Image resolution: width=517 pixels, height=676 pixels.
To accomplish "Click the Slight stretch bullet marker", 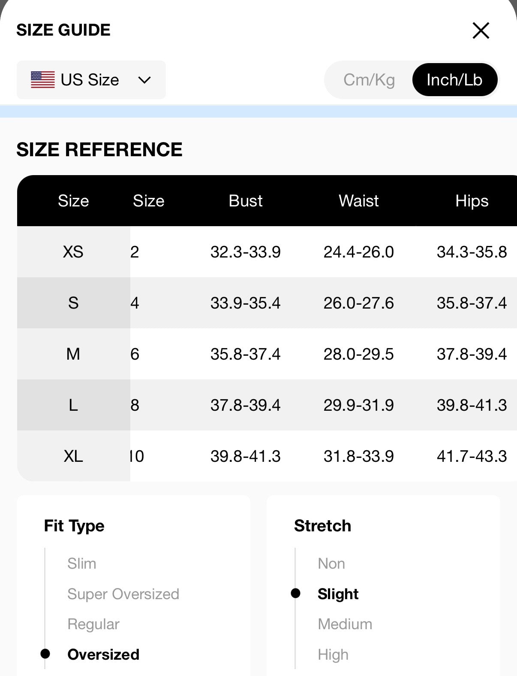I will coord(295,593).
